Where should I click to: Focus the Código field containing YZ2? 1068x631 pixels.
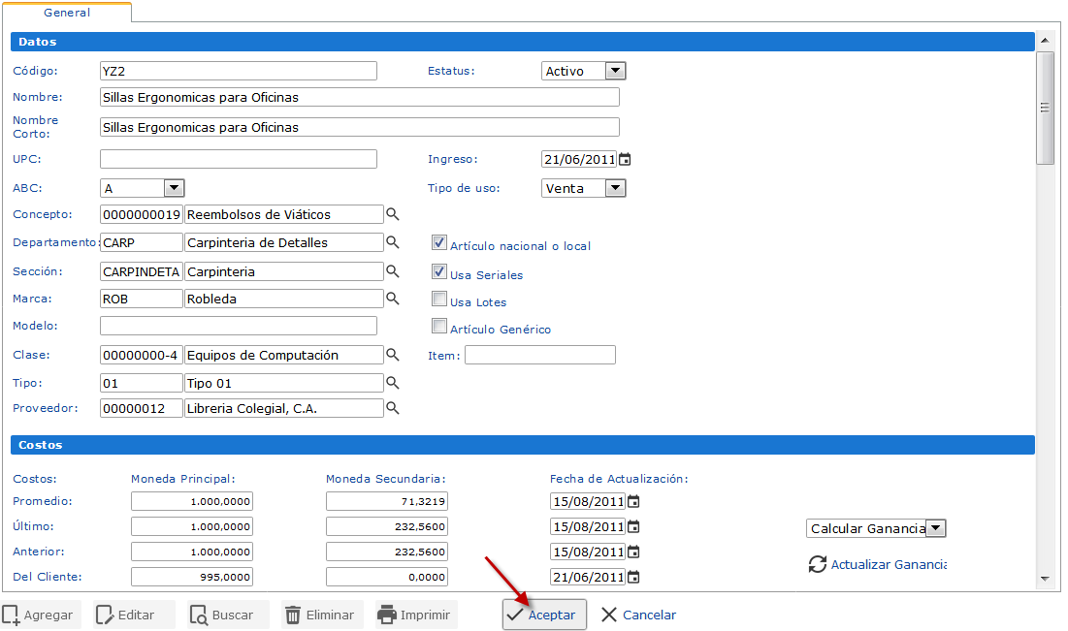(x=239, y=71)
